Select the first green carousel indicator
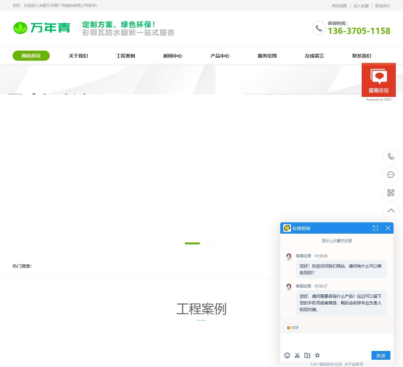This screenshot has width=403, height=367. point(192,243)
